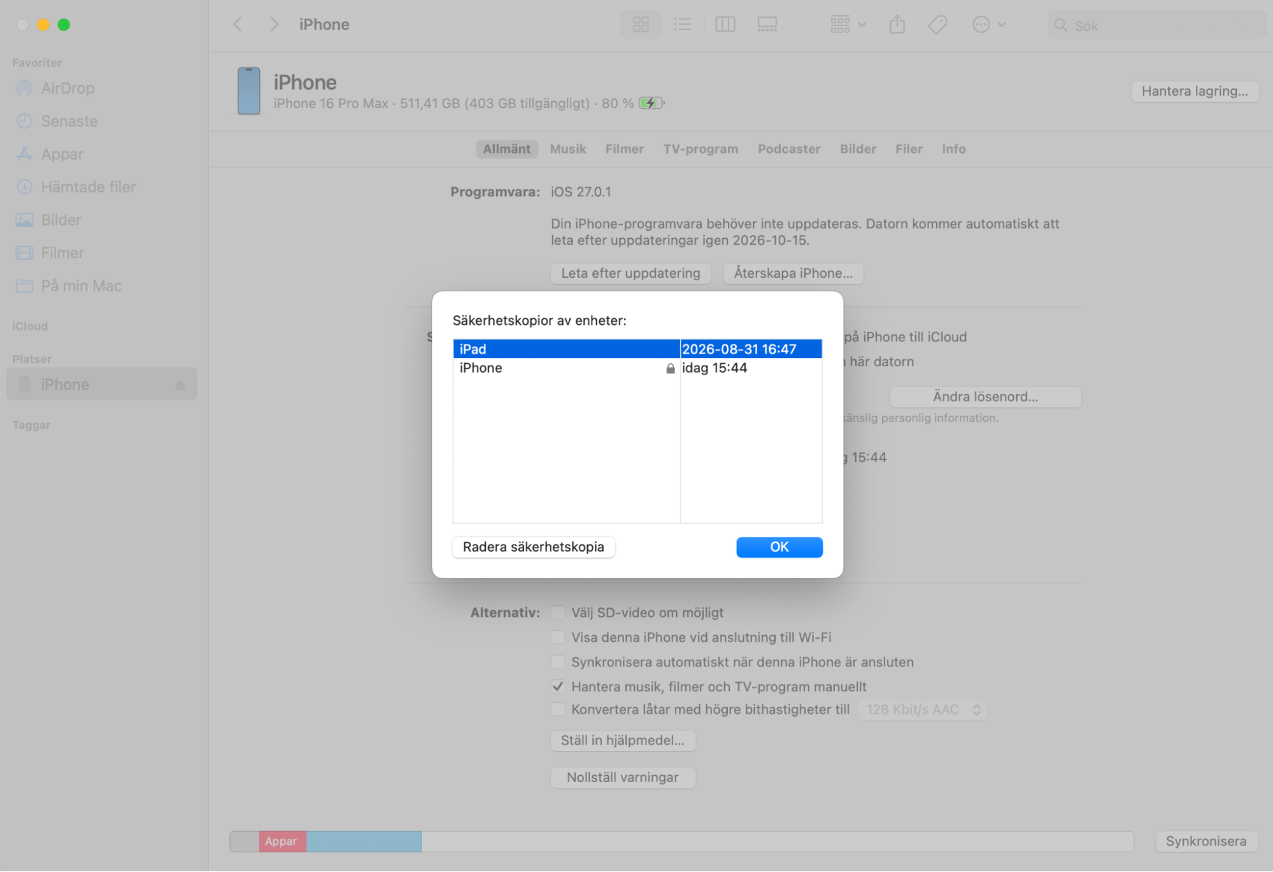Click the Share toolbar icon
The height and width of the screenshot is (872, 1273).
[x=897, y=25]
